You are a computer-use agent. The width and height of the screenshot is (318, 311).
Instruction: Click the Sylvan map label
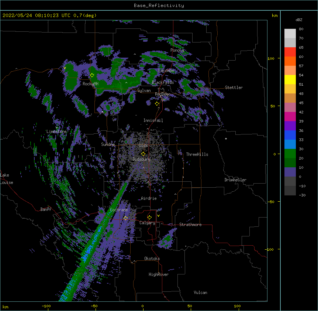144,90
